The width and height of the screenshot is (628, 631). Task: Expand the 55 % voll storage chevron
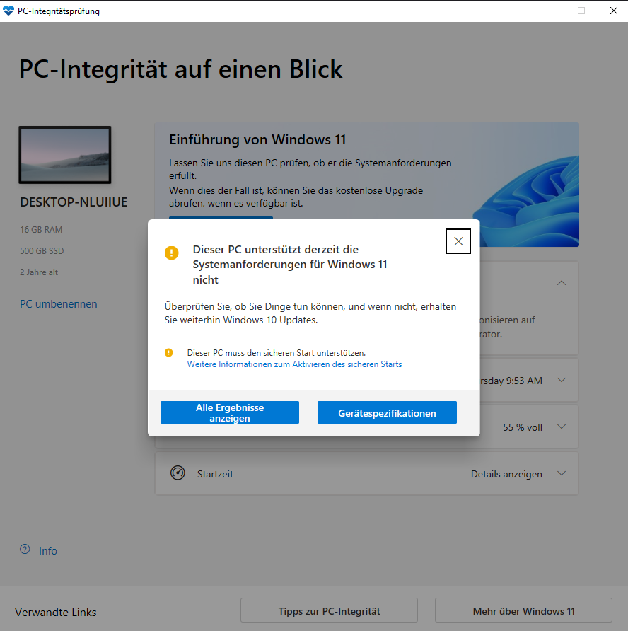[562, 427]
